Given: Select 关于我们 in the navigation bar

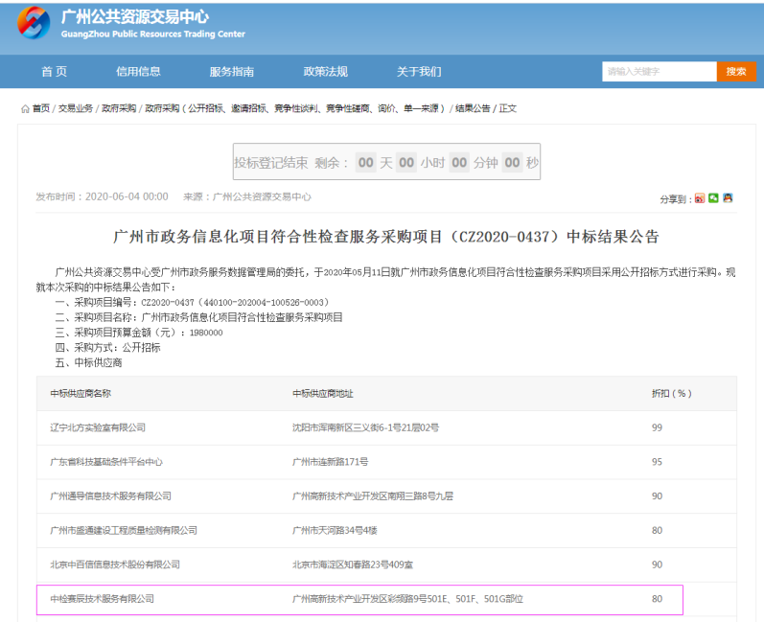Looking at the screenshot, I should tap(419, 72).
